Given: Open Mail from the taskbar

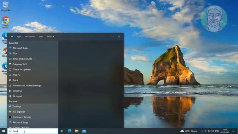Looking at the screenshot, I should coord(84,131).
